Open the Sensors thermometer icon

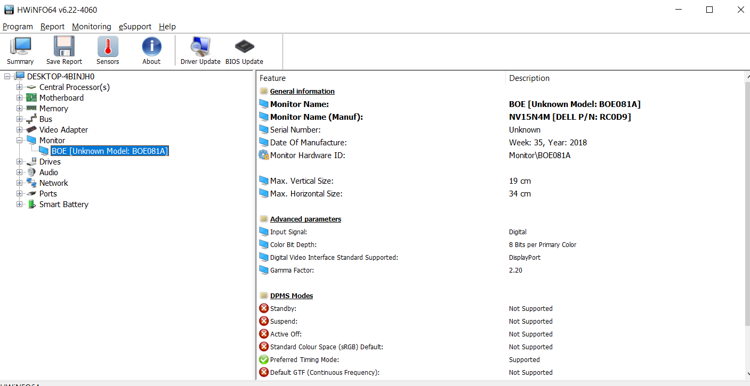(x=108, y=48)
